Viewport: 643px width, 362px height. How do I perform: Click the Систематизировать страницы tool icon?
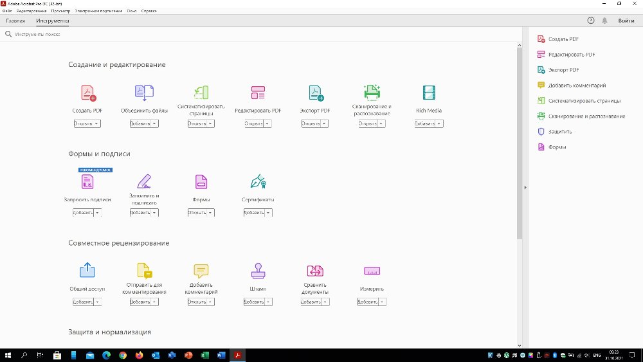pyautogui.click(x=201, y=92)
